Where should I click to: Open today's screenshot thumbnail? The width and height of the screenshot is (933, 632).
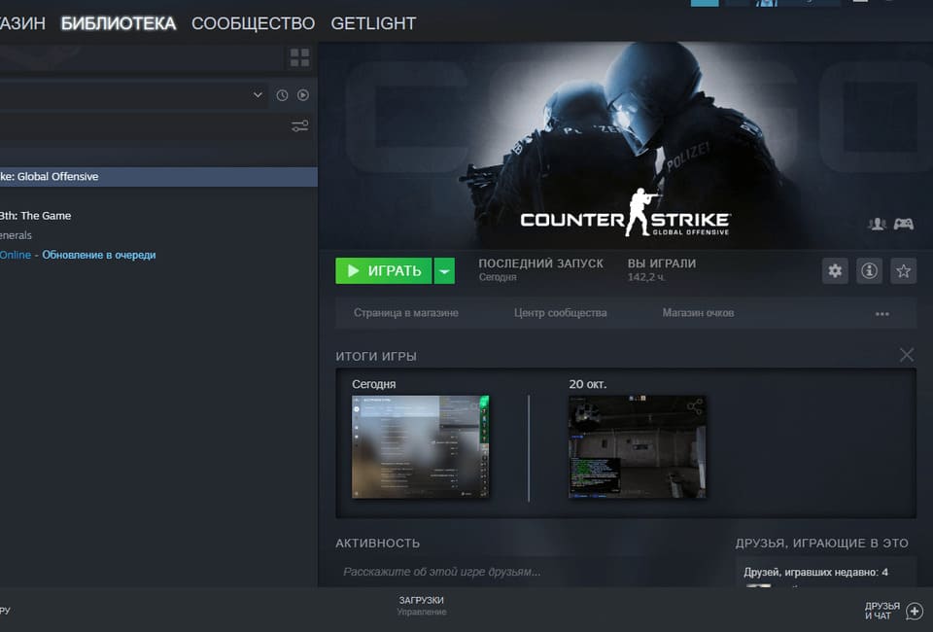tap(420, 446)
